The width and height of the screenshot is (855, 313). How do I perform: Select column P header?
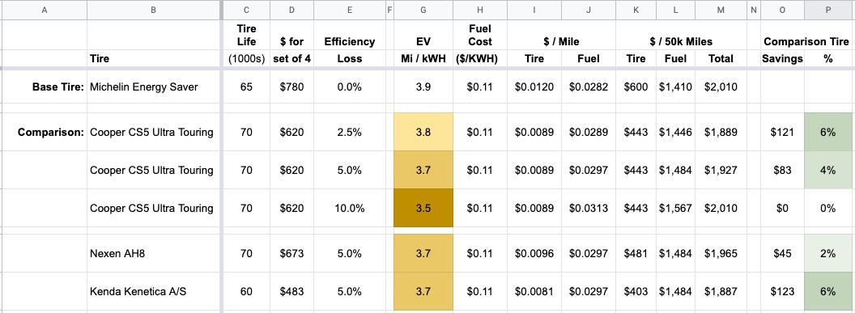pos(827,10)
